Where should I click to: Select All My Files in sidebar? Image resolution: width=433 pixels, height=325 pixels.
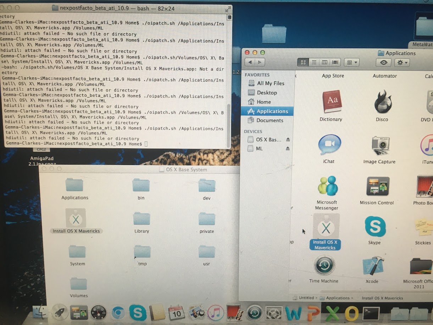tap(270, 83)
